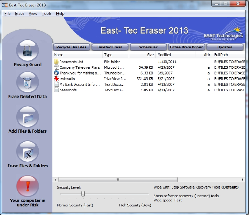The height and width of the screenshot is (215, 249).
Task: Click the IrfanView J... type cell
Action: tap(115, 79)
